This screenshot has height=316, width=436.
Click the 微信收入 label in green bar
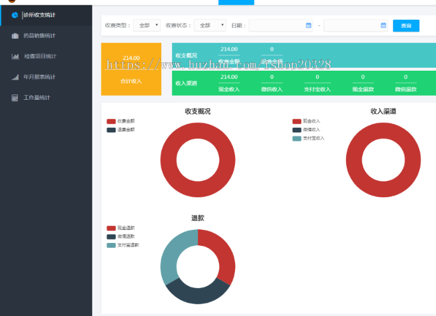click(x=272, y=90)
